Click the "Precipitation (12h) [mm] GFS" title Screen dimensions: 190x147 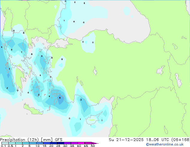coord(31,140)
